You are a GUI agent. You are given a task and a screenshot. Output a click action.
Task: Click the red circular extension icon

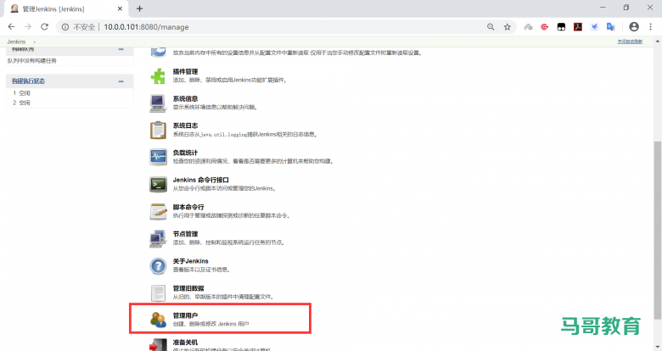(545, 27)
